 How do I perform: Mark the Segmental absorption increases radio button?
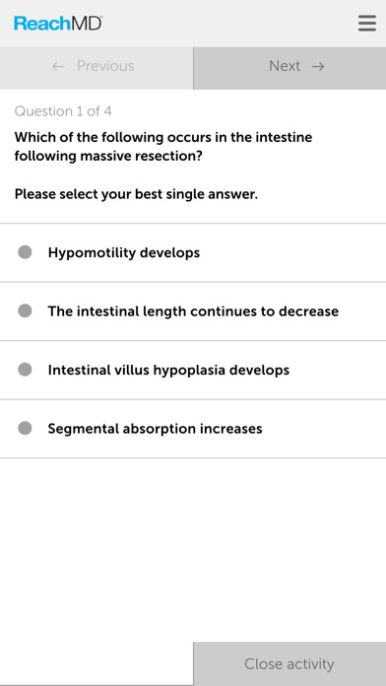(25, 429)
